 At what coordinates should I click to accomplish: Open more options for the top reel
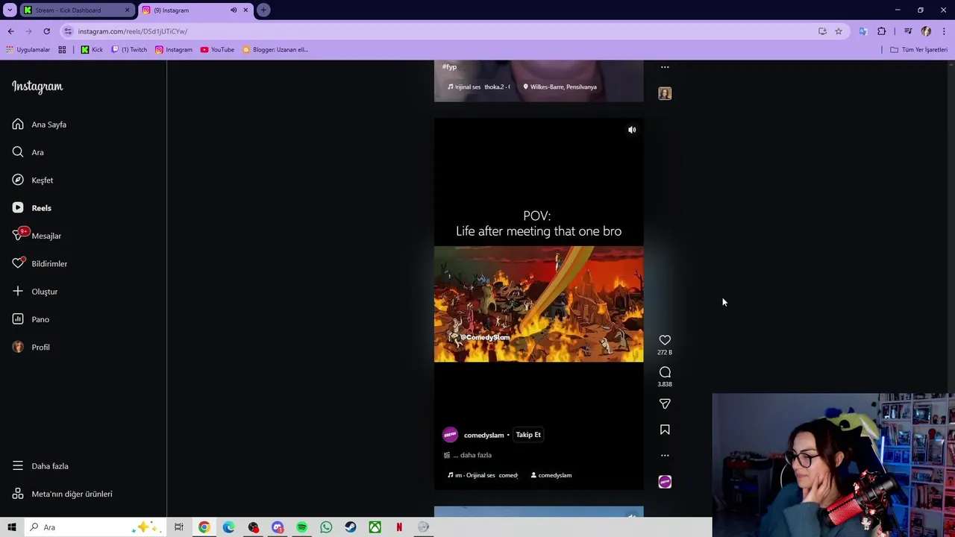coord(665,67)
